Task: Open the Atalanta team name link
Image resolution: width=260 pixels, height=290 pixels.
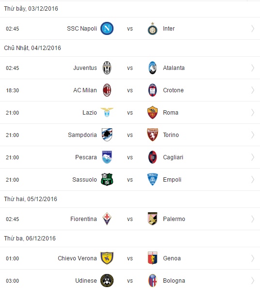Action: (x=174, y=68)
